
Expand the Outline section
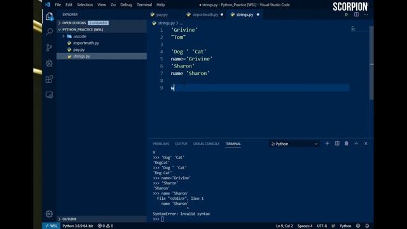(x=102, y=219)
